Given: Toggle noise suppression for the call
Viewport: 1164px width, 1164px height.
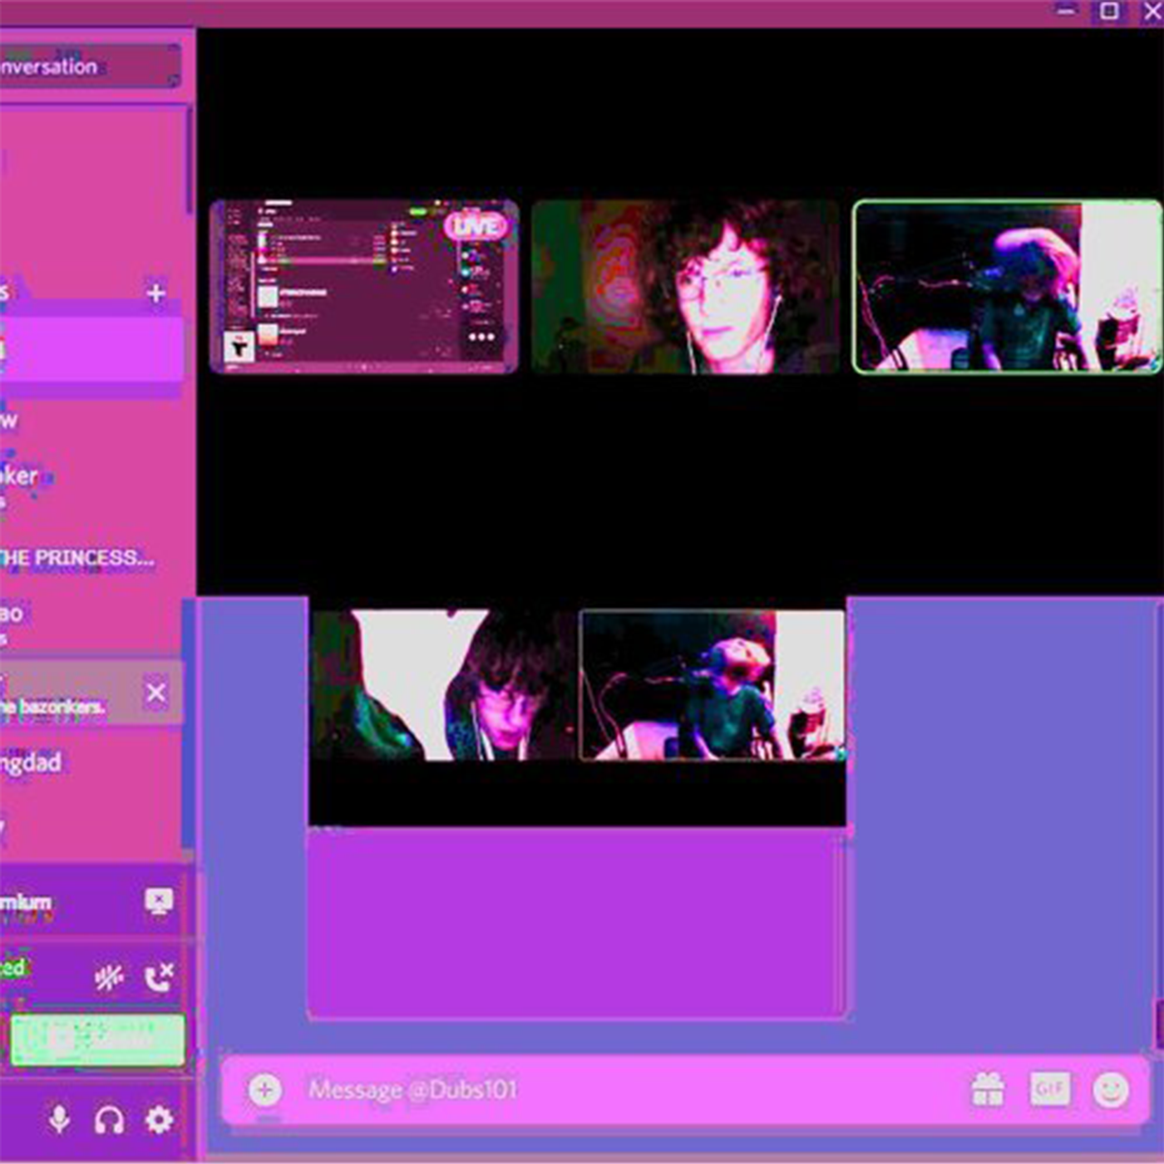Looking at the screenshot, I should (x=109, y=978).
